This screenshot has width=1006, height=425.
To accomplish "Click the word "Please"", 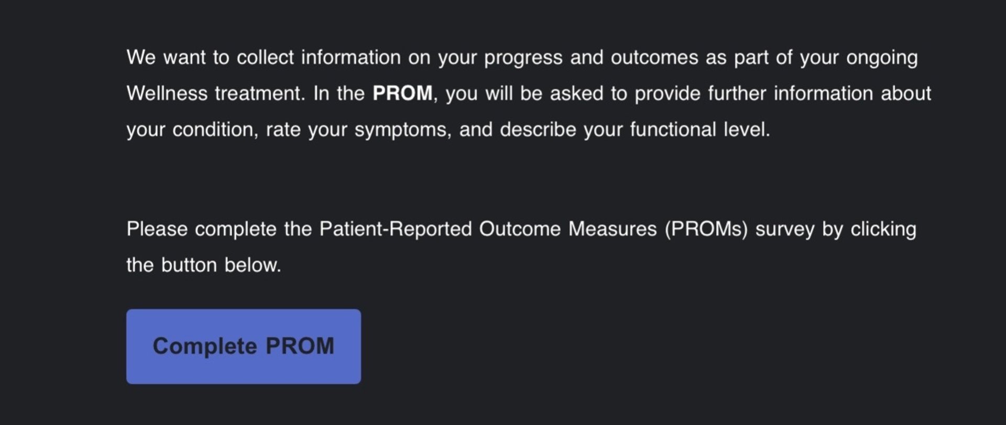I will click(157, 229).
